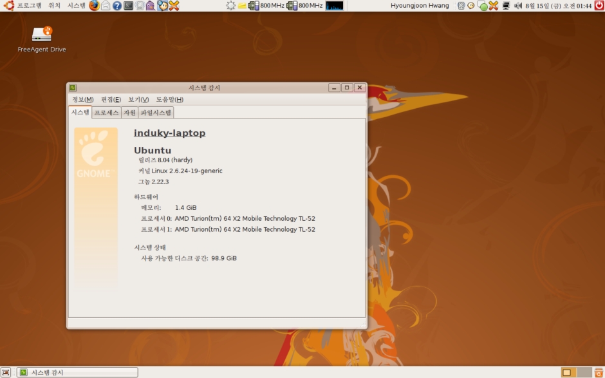Open the 도움말(H) menu
This screenshot has height=378, width=605.
[x=170, y=100]
